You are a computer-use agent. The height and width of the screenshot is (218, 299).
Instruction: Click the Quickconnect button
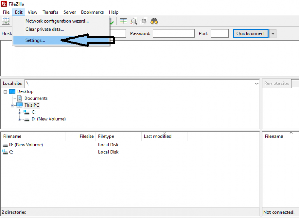[x=251, y=33]
